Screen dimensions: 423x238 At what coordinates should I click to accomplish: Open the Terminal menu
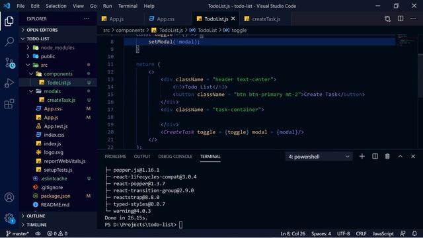coord(128,6)
